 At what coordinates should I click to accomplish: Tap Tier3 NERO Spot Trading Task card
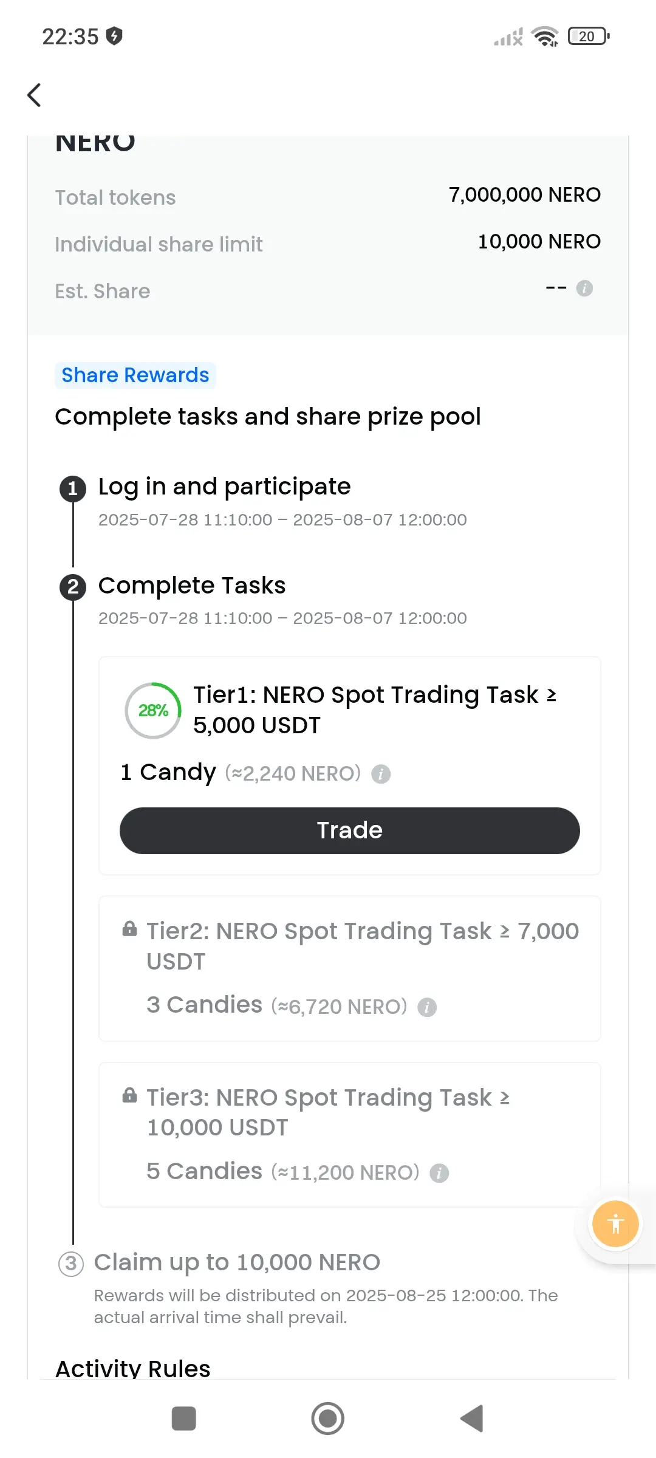[x=350, y=1135]
